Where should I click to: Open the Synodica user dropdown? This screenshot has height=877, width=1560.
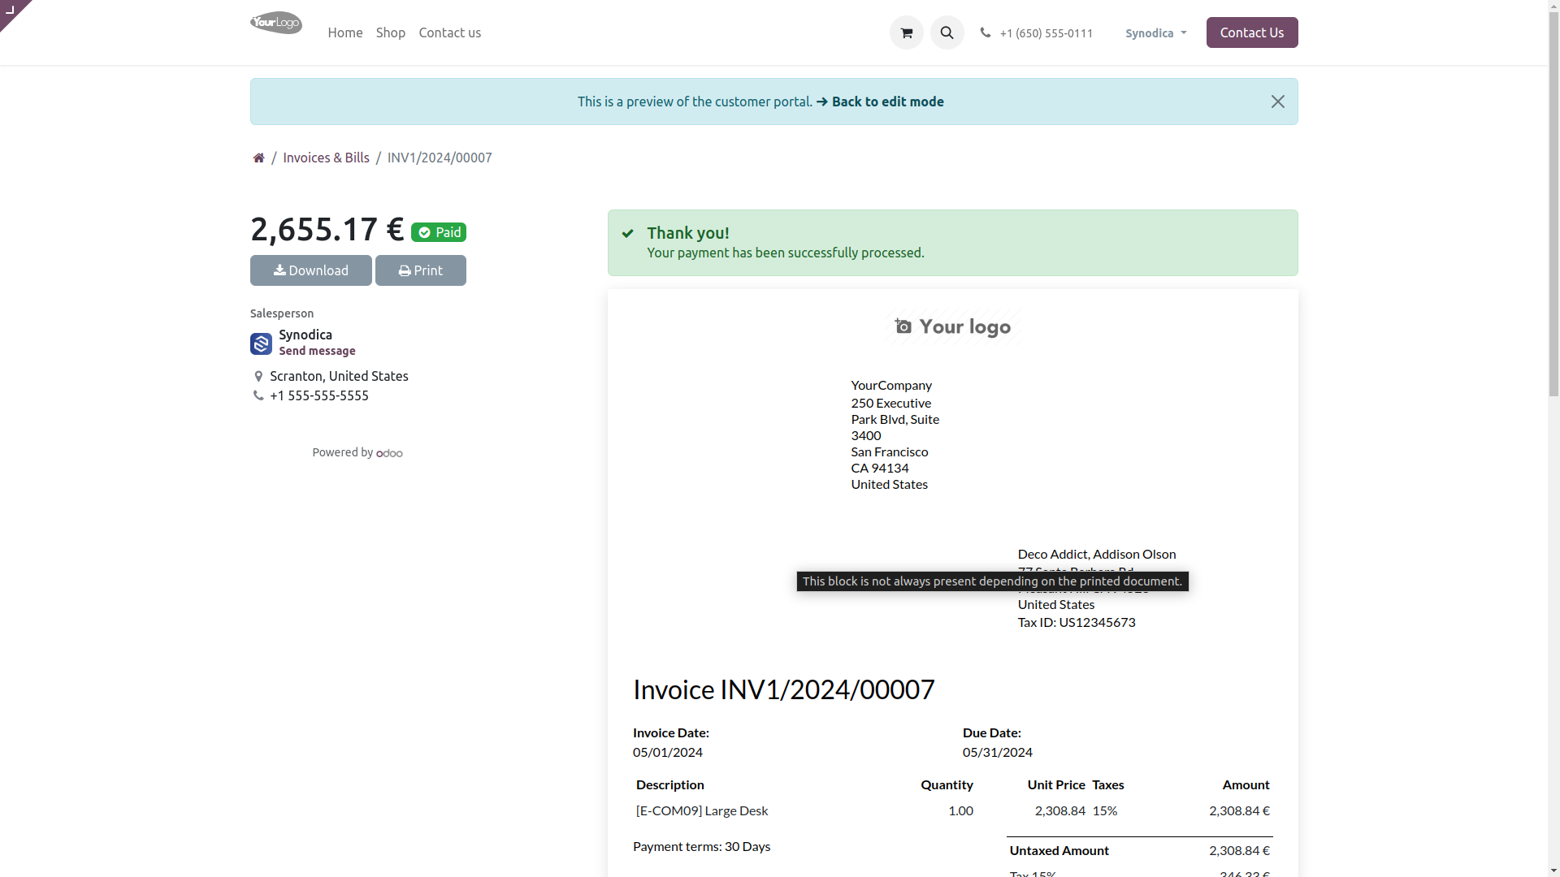click(1155, 33)
